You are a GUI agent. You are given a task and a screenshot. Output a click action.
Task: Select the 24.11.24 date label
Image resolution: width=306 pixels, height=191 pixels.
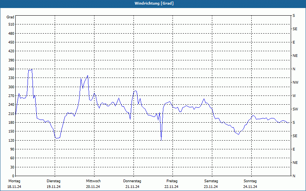[250, 187]
